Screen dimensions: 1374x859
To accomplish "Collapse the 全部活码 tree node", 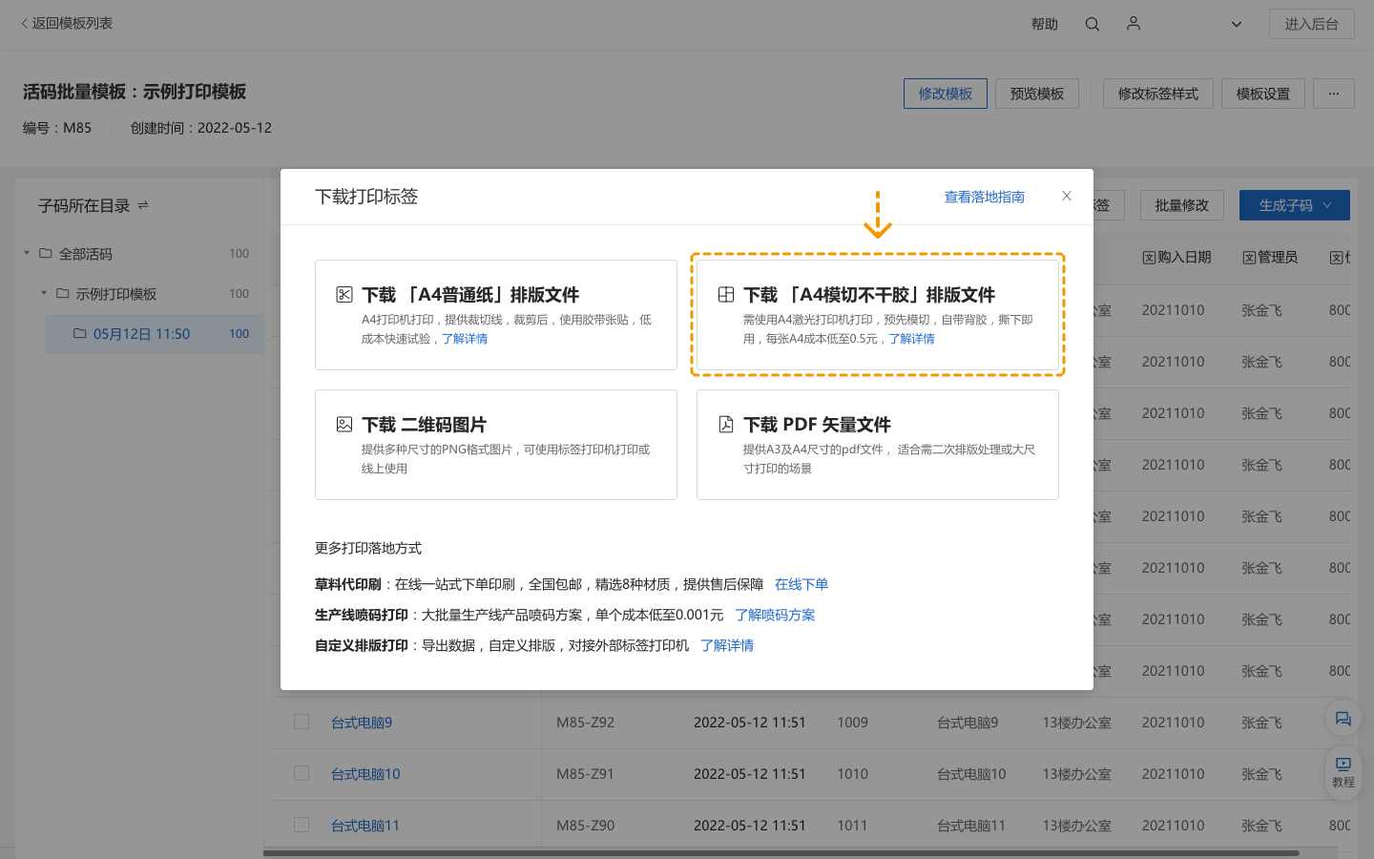I will 26,254.
